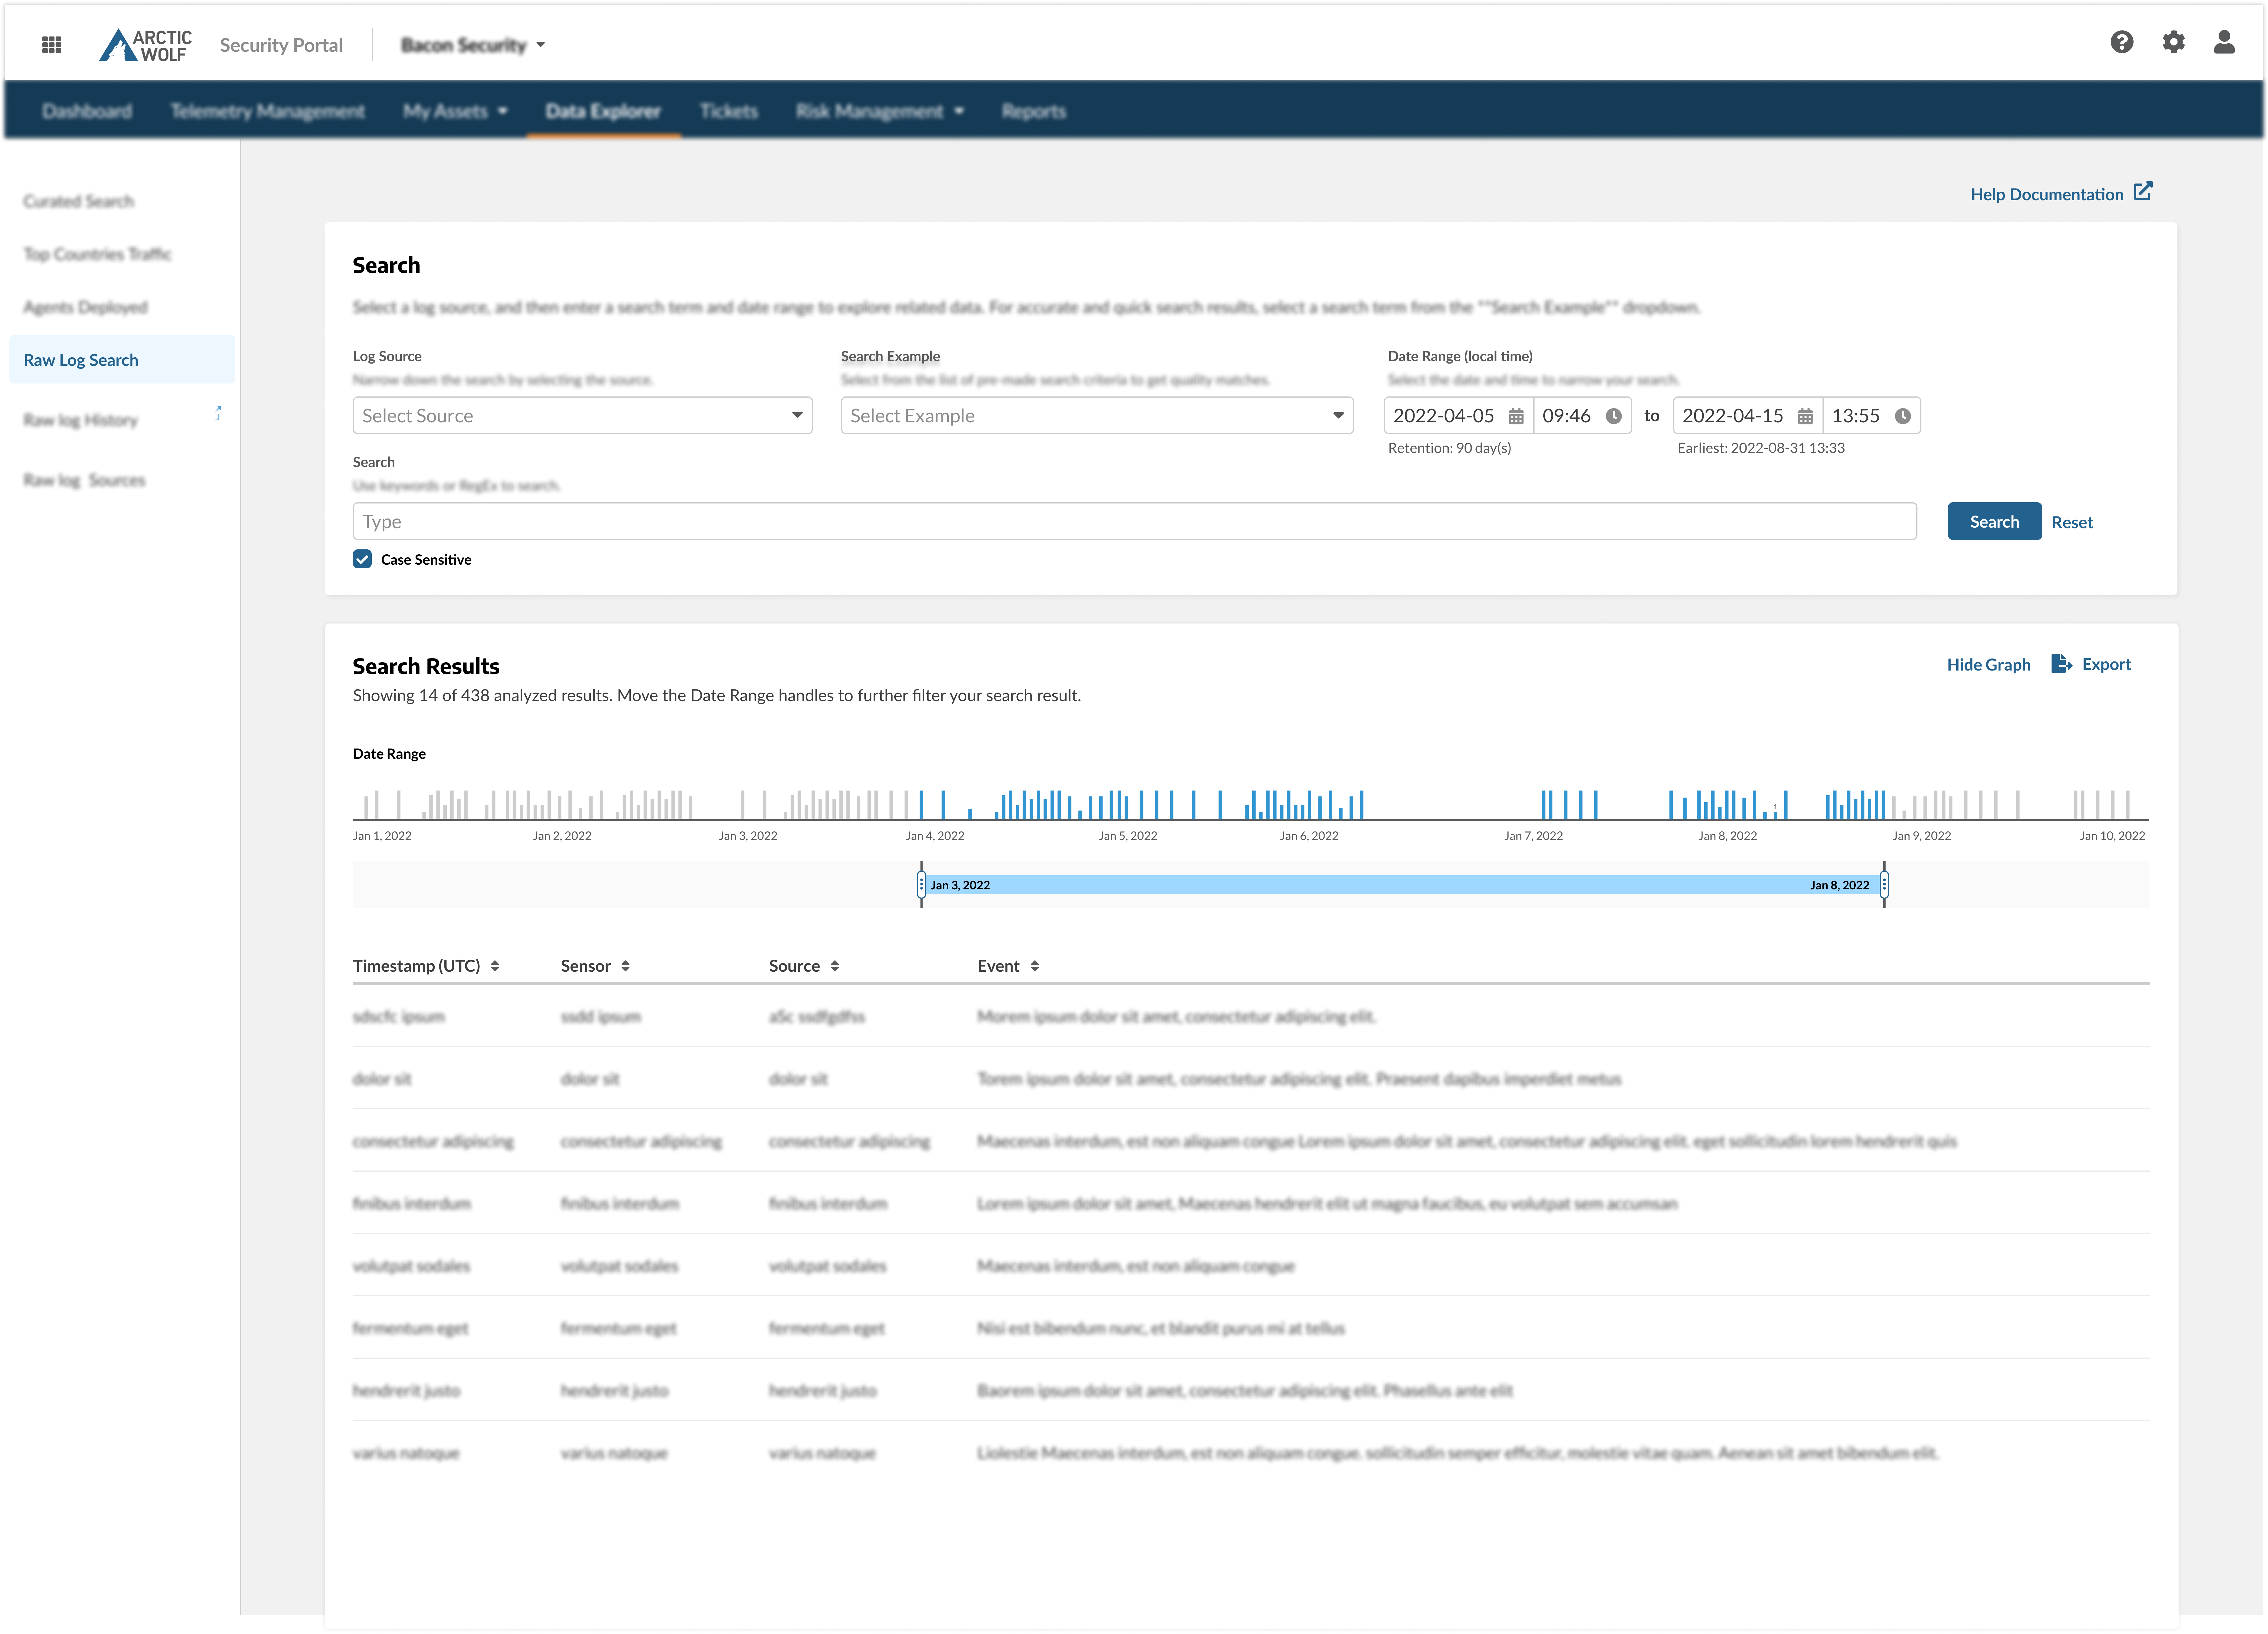Click the result row 'volutpat sodales'
Image resolution: width=2268 pixels, height=1634 pixels.
pos(1251,1266)
